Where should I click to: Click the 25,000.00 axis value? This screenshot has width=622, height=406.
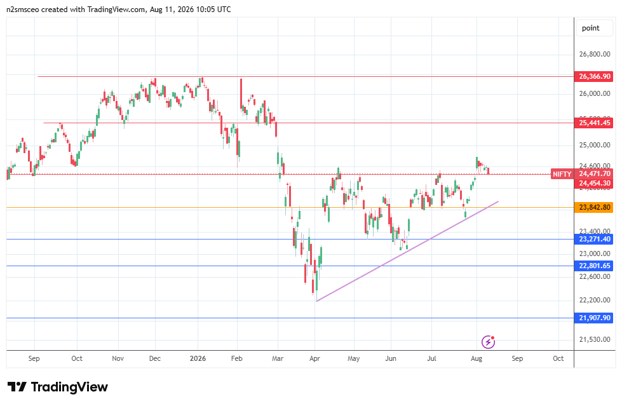tap(595, 145)
